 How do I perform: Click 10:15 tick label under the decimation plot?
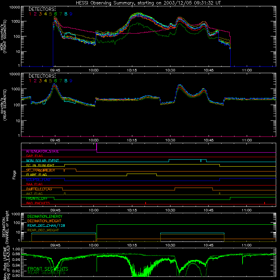[x=132, y=245]
